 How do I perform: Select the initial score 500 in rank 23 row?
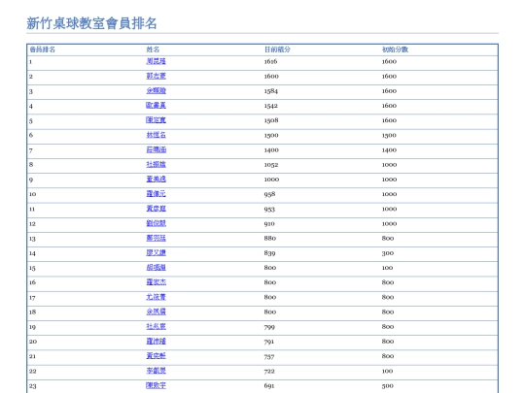(388, 385)
